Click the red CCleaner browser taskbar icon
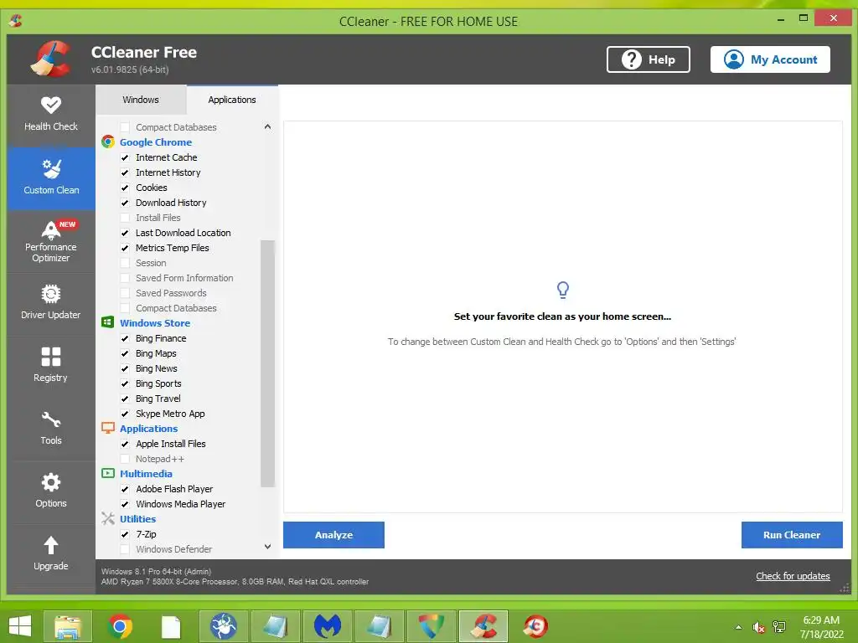This screenshot has height=643, width=858. tap(535, 626)
